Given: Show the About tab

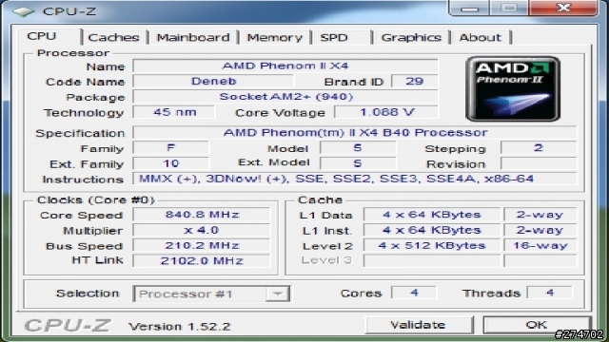Looking at the screenshot, I should (481, 37).
